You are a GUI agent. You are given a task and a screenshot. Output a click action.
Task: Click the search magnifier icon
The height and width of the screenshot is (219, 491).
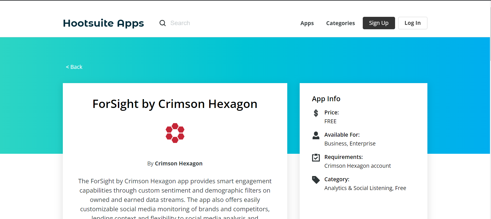point(162,23)
